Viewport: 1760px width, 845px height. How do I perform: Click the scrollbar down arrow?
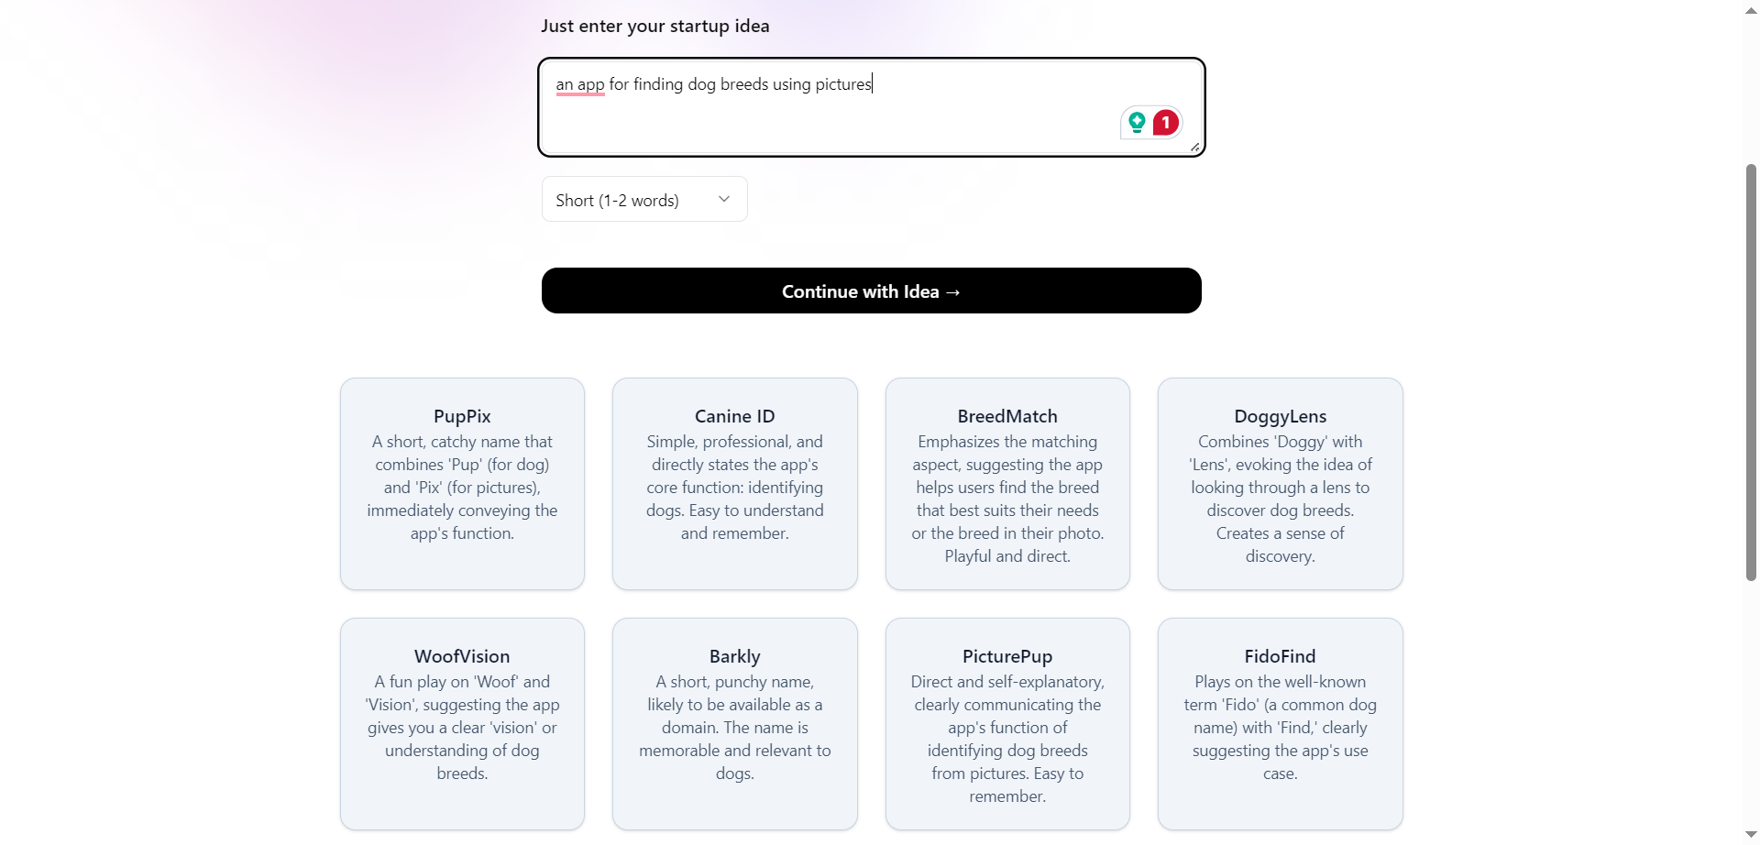point(1751,835)
